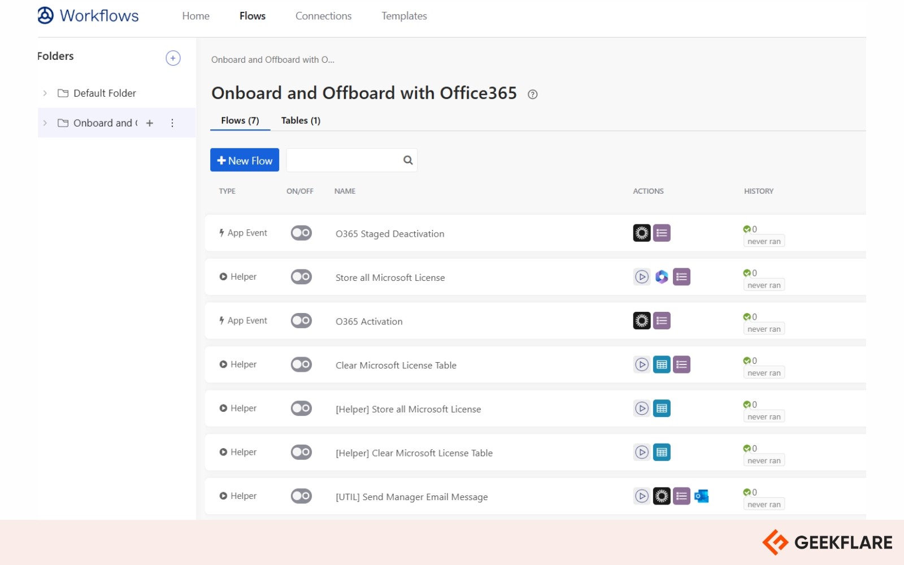Add a new folder with plus icon
This screenshot has width=904, height=565.
(x=173, y=58)
